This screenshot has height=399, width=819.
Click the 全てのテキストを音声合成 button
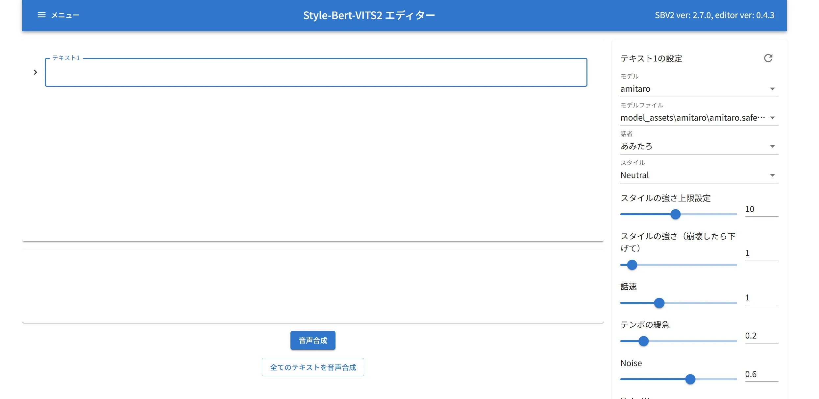click(312, 367)
